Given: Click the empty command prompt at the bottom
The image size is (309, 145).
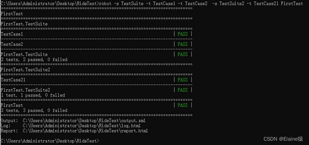Looking at the screenshot, I should pos(50,141).
